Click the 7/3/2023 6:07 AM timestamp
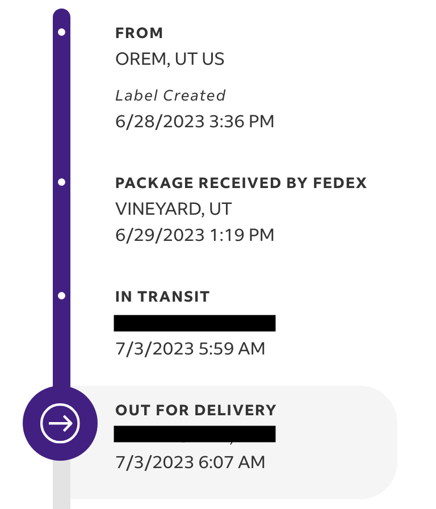 (190, 462)
